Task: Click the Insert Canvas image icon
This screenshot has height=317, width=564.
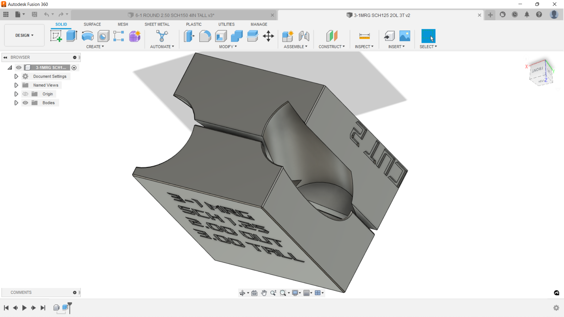Action: pyautogui.click(x=404, y=36)
